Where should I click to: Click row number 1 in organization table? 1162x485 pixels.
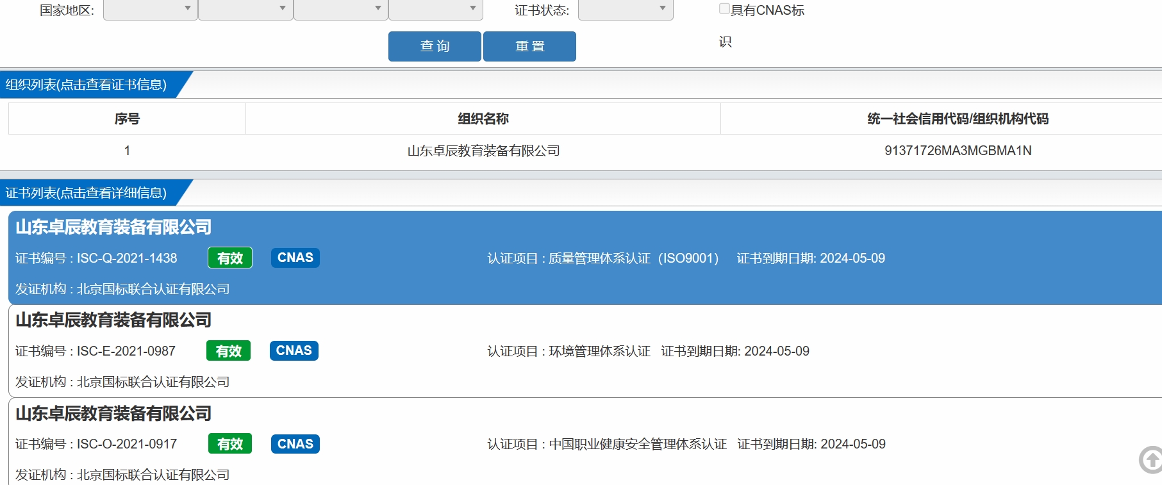click(x=127, y=151)
